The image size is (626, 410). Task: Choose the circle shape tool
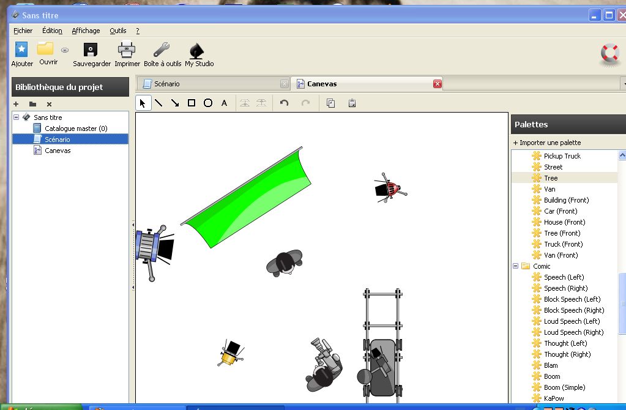click(x=208, y=103)
